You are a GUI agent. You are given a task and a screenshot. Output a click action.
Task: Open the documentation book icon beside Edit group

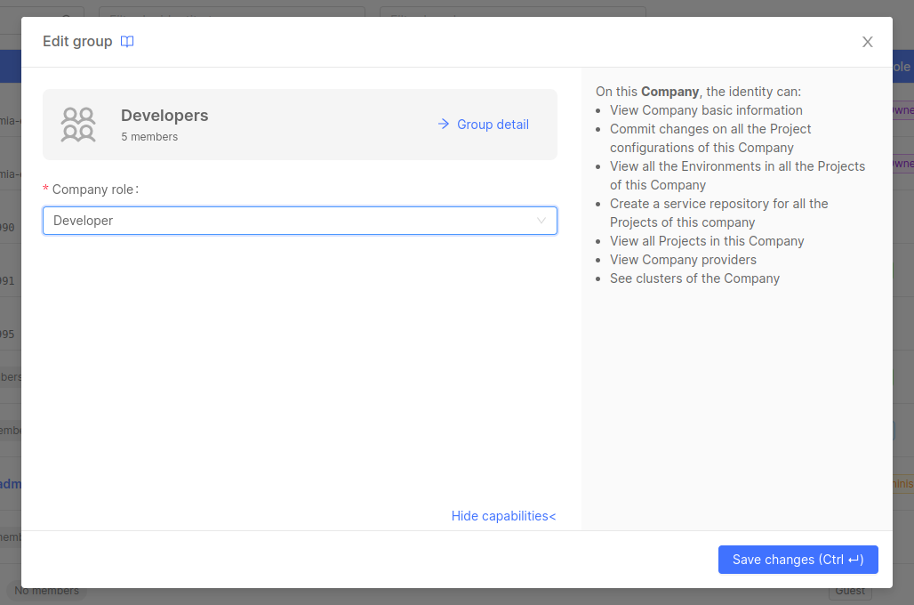(x=127, y=42)
